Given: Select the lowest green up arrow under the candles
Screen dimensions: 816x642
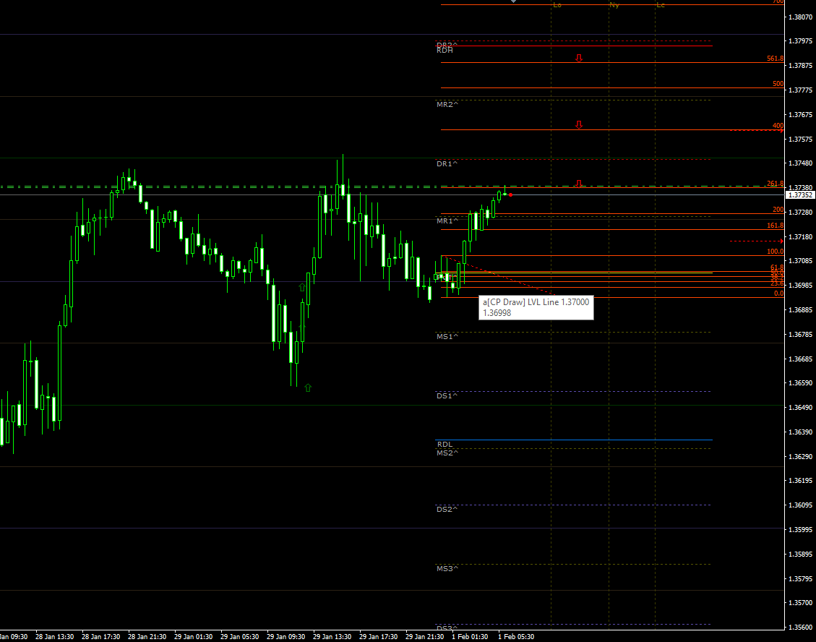Looking at the screenshot, I should [x=308, y=388].
